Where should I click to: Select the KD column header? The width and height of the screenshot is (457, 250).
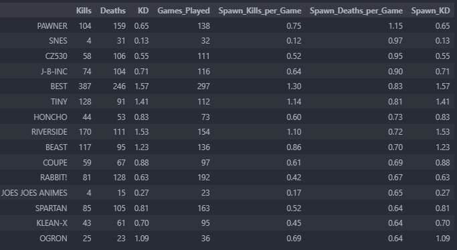(143, 11)
